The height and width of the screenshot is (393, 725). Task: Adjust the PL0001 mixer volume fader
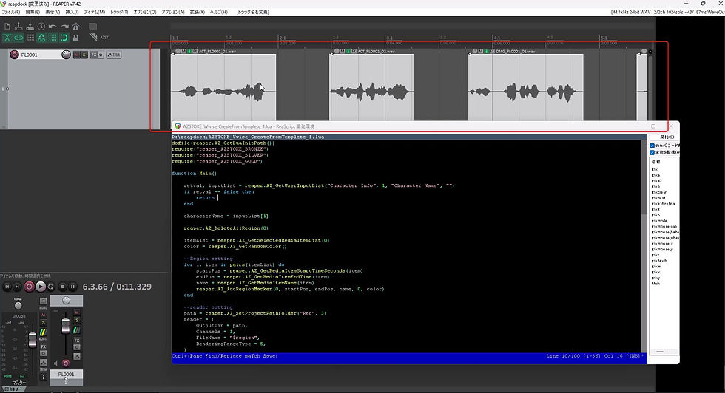[66, 326]
